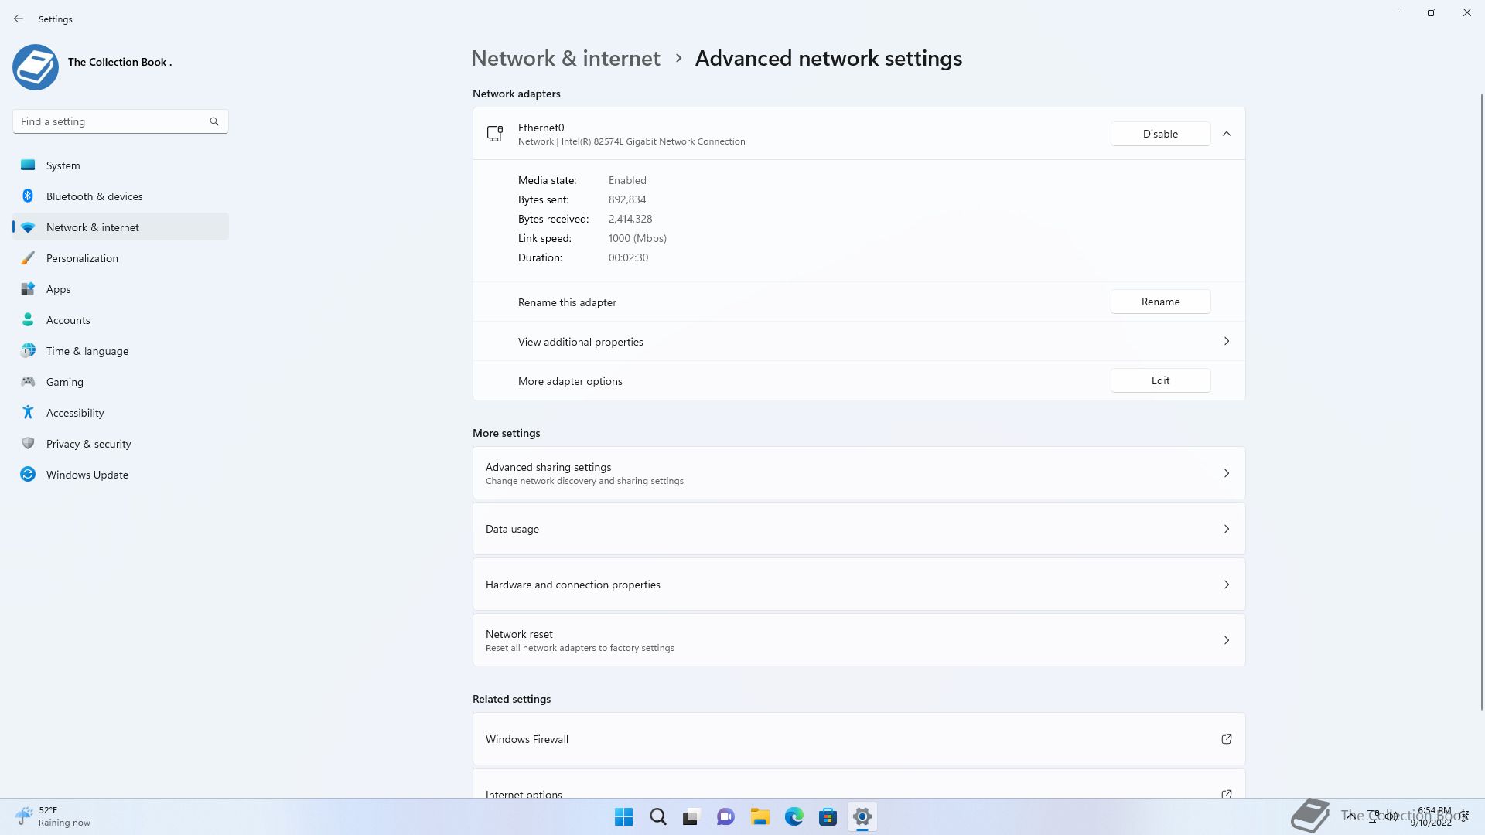Select Bluetooth & devices in sidebar
The width and height of the screenshot is (1485, 835).
click(x=94, y=196)
